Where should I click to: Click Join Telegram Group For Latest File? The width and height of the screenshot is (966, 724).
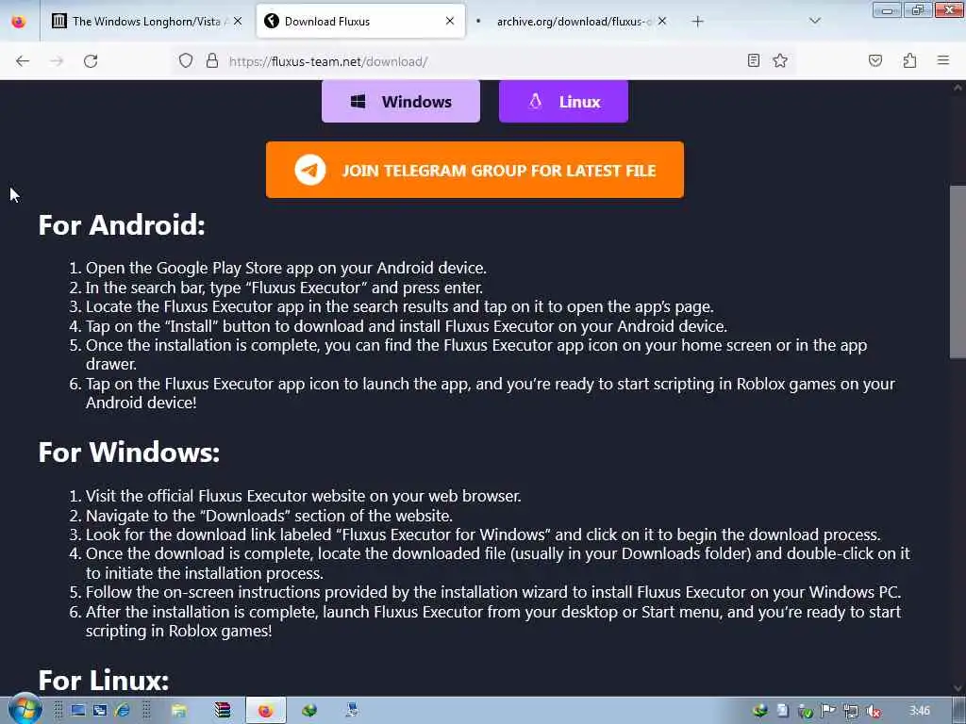475,170
